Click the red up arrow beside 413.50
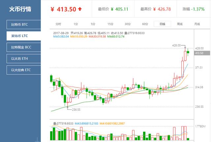This screenshot has width=211, height=142. click(80, 9)
